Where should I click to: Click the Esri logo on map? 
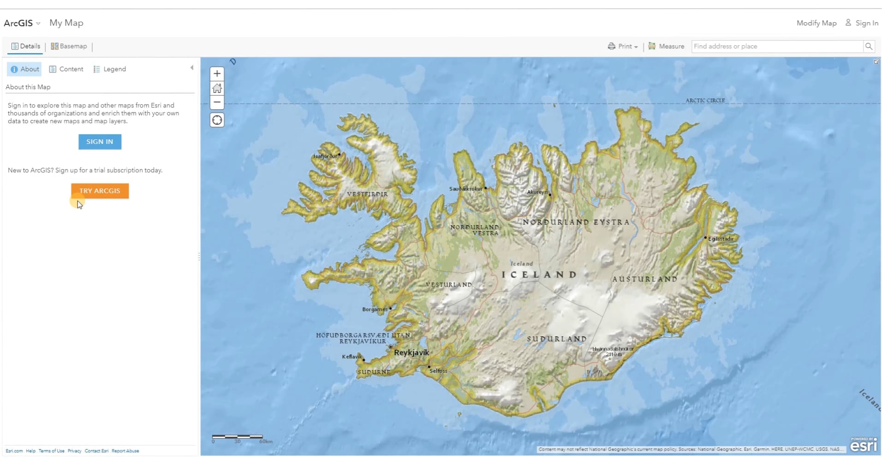pyautogui.click(x=864, y=445)
